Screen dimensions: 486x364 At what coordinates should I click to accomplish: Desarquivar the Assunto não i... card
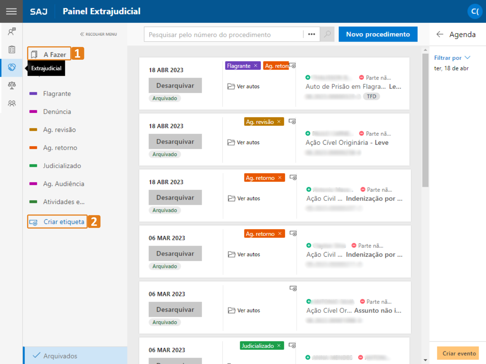(x=175, y=310)
